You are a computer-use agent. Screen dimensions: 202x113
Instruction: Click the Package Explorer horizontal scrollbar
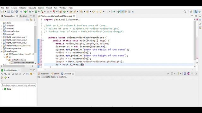point(14,66)
